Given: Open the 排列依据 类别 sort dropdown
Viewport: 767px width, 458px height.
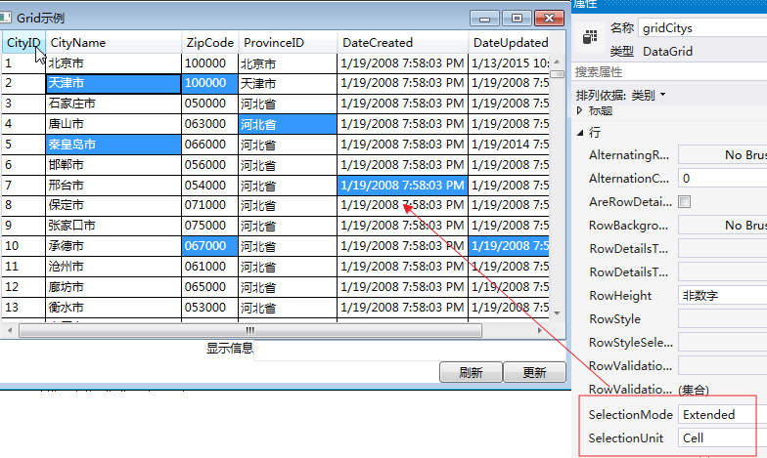Looking at the screenshot, I should click(x=621, y=95).
